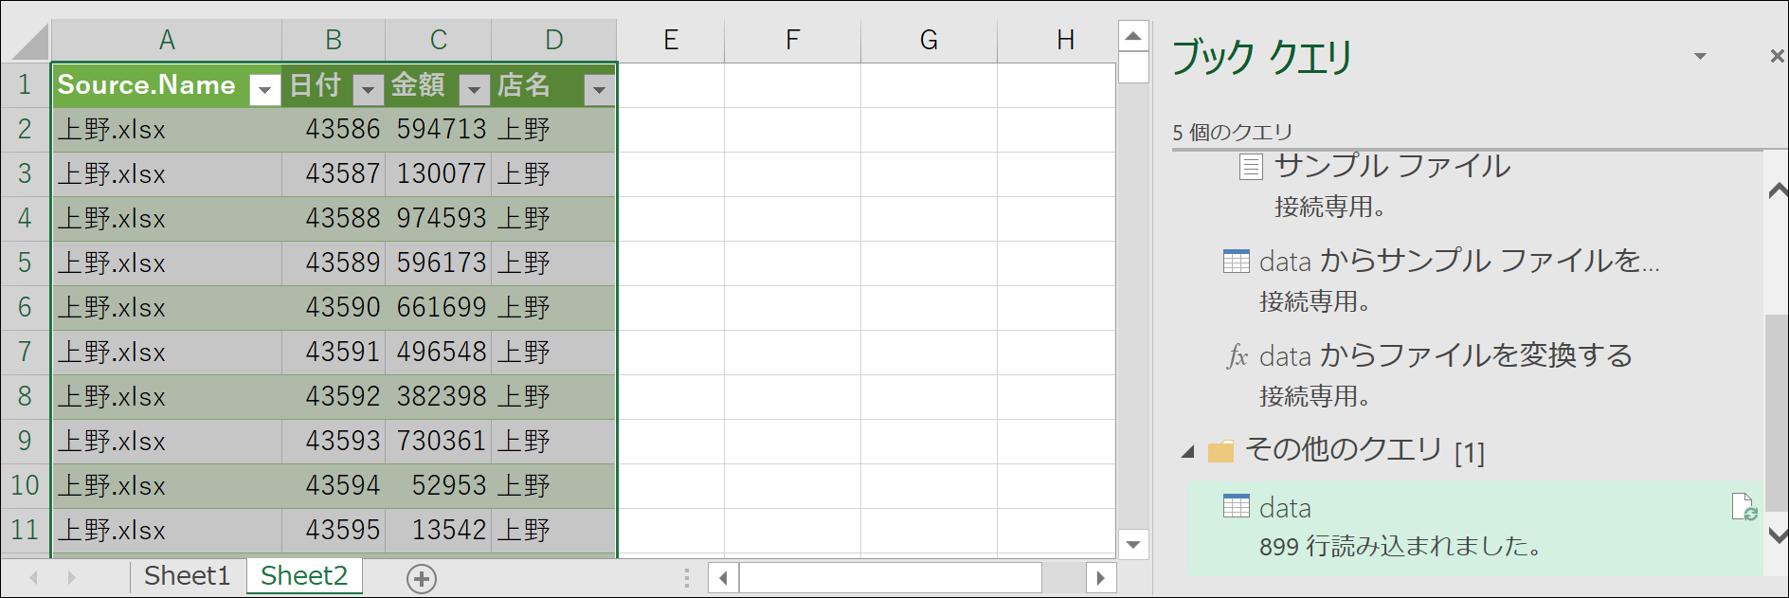
Task: Click the select-all corner of the worksheet
Action: click(x=26, y=42)
